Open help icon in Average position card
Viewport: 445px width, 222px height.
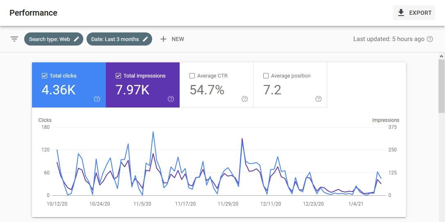tap(318, 99)
